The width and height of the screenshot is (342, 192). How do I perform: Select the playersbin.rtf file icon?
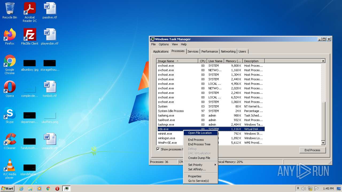click(50, 37)
